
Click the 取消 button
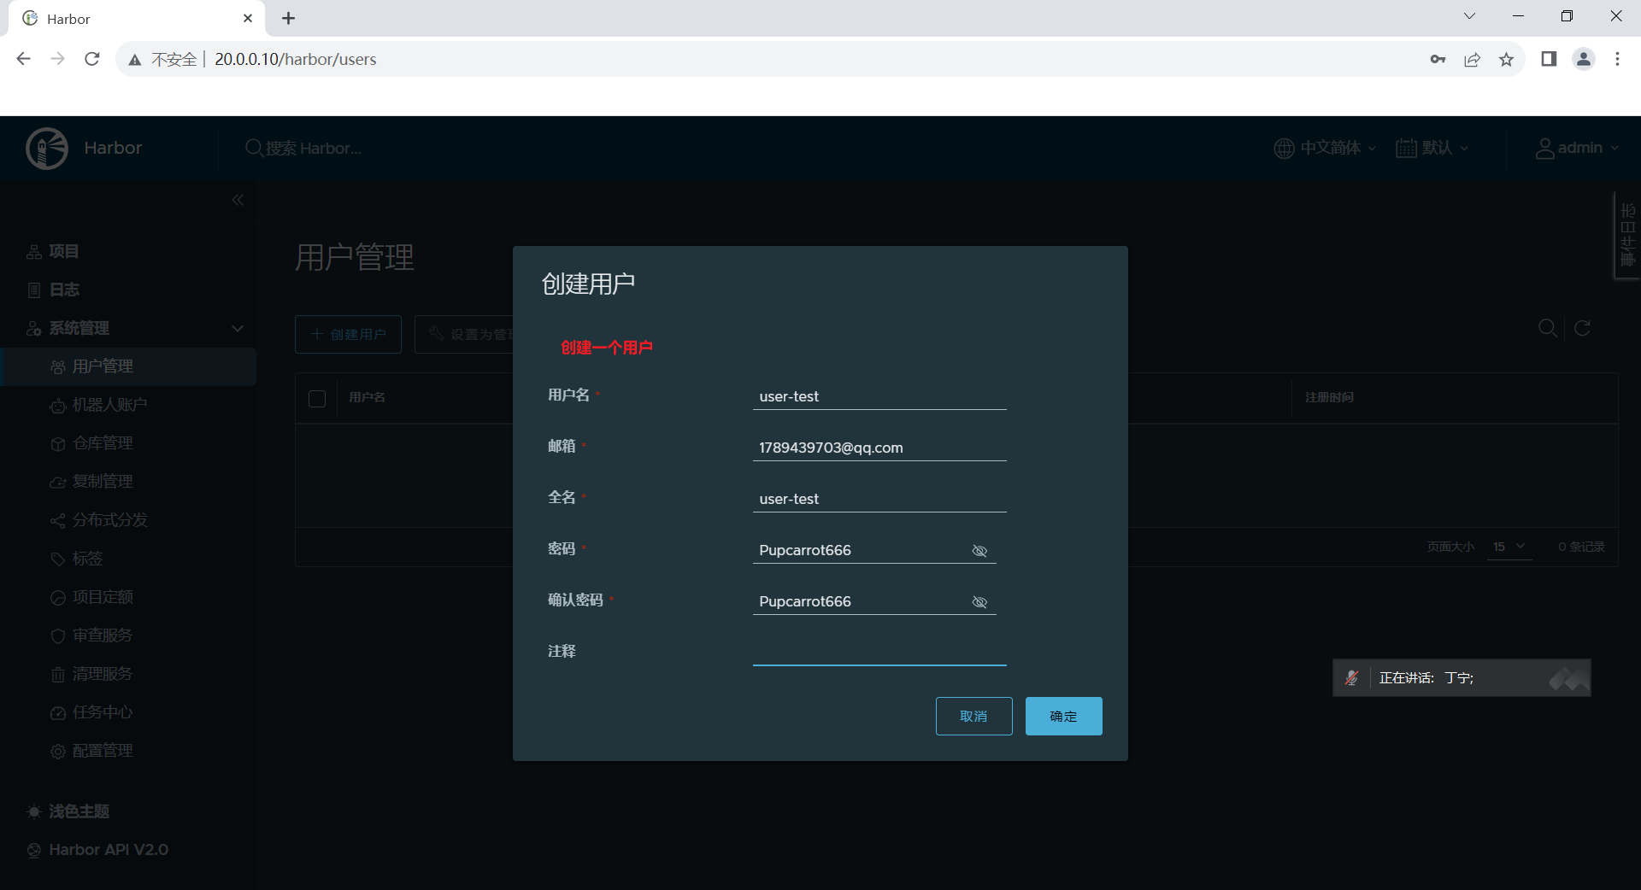click(974, 716)
